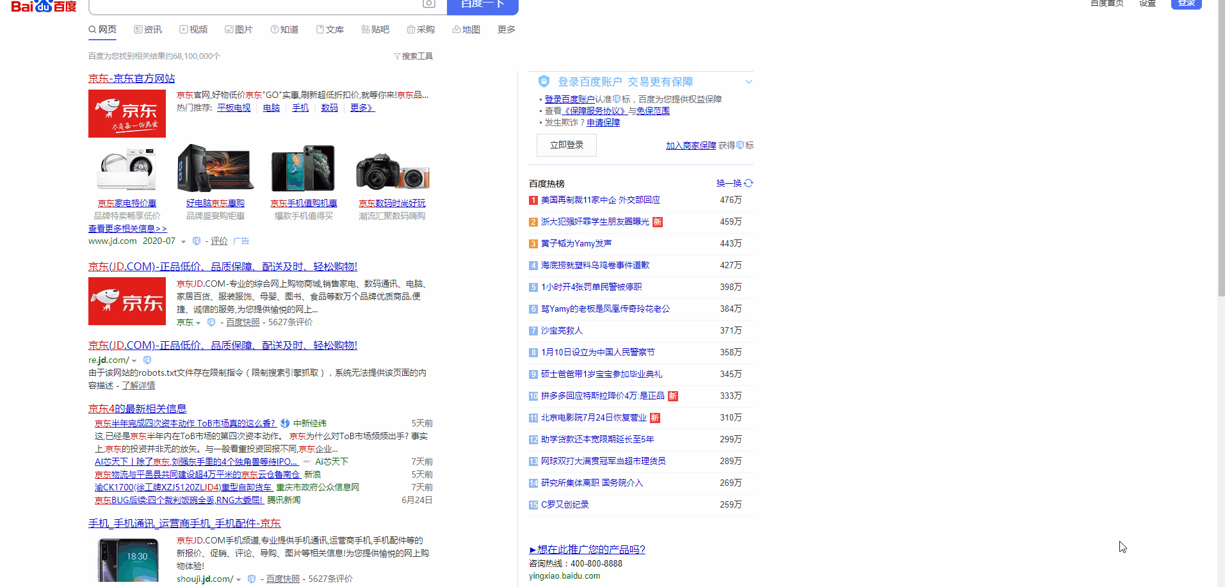This screenshot has height=587, width=1225.
Task: Switch to 采购 tab
Action: [421, 29]
